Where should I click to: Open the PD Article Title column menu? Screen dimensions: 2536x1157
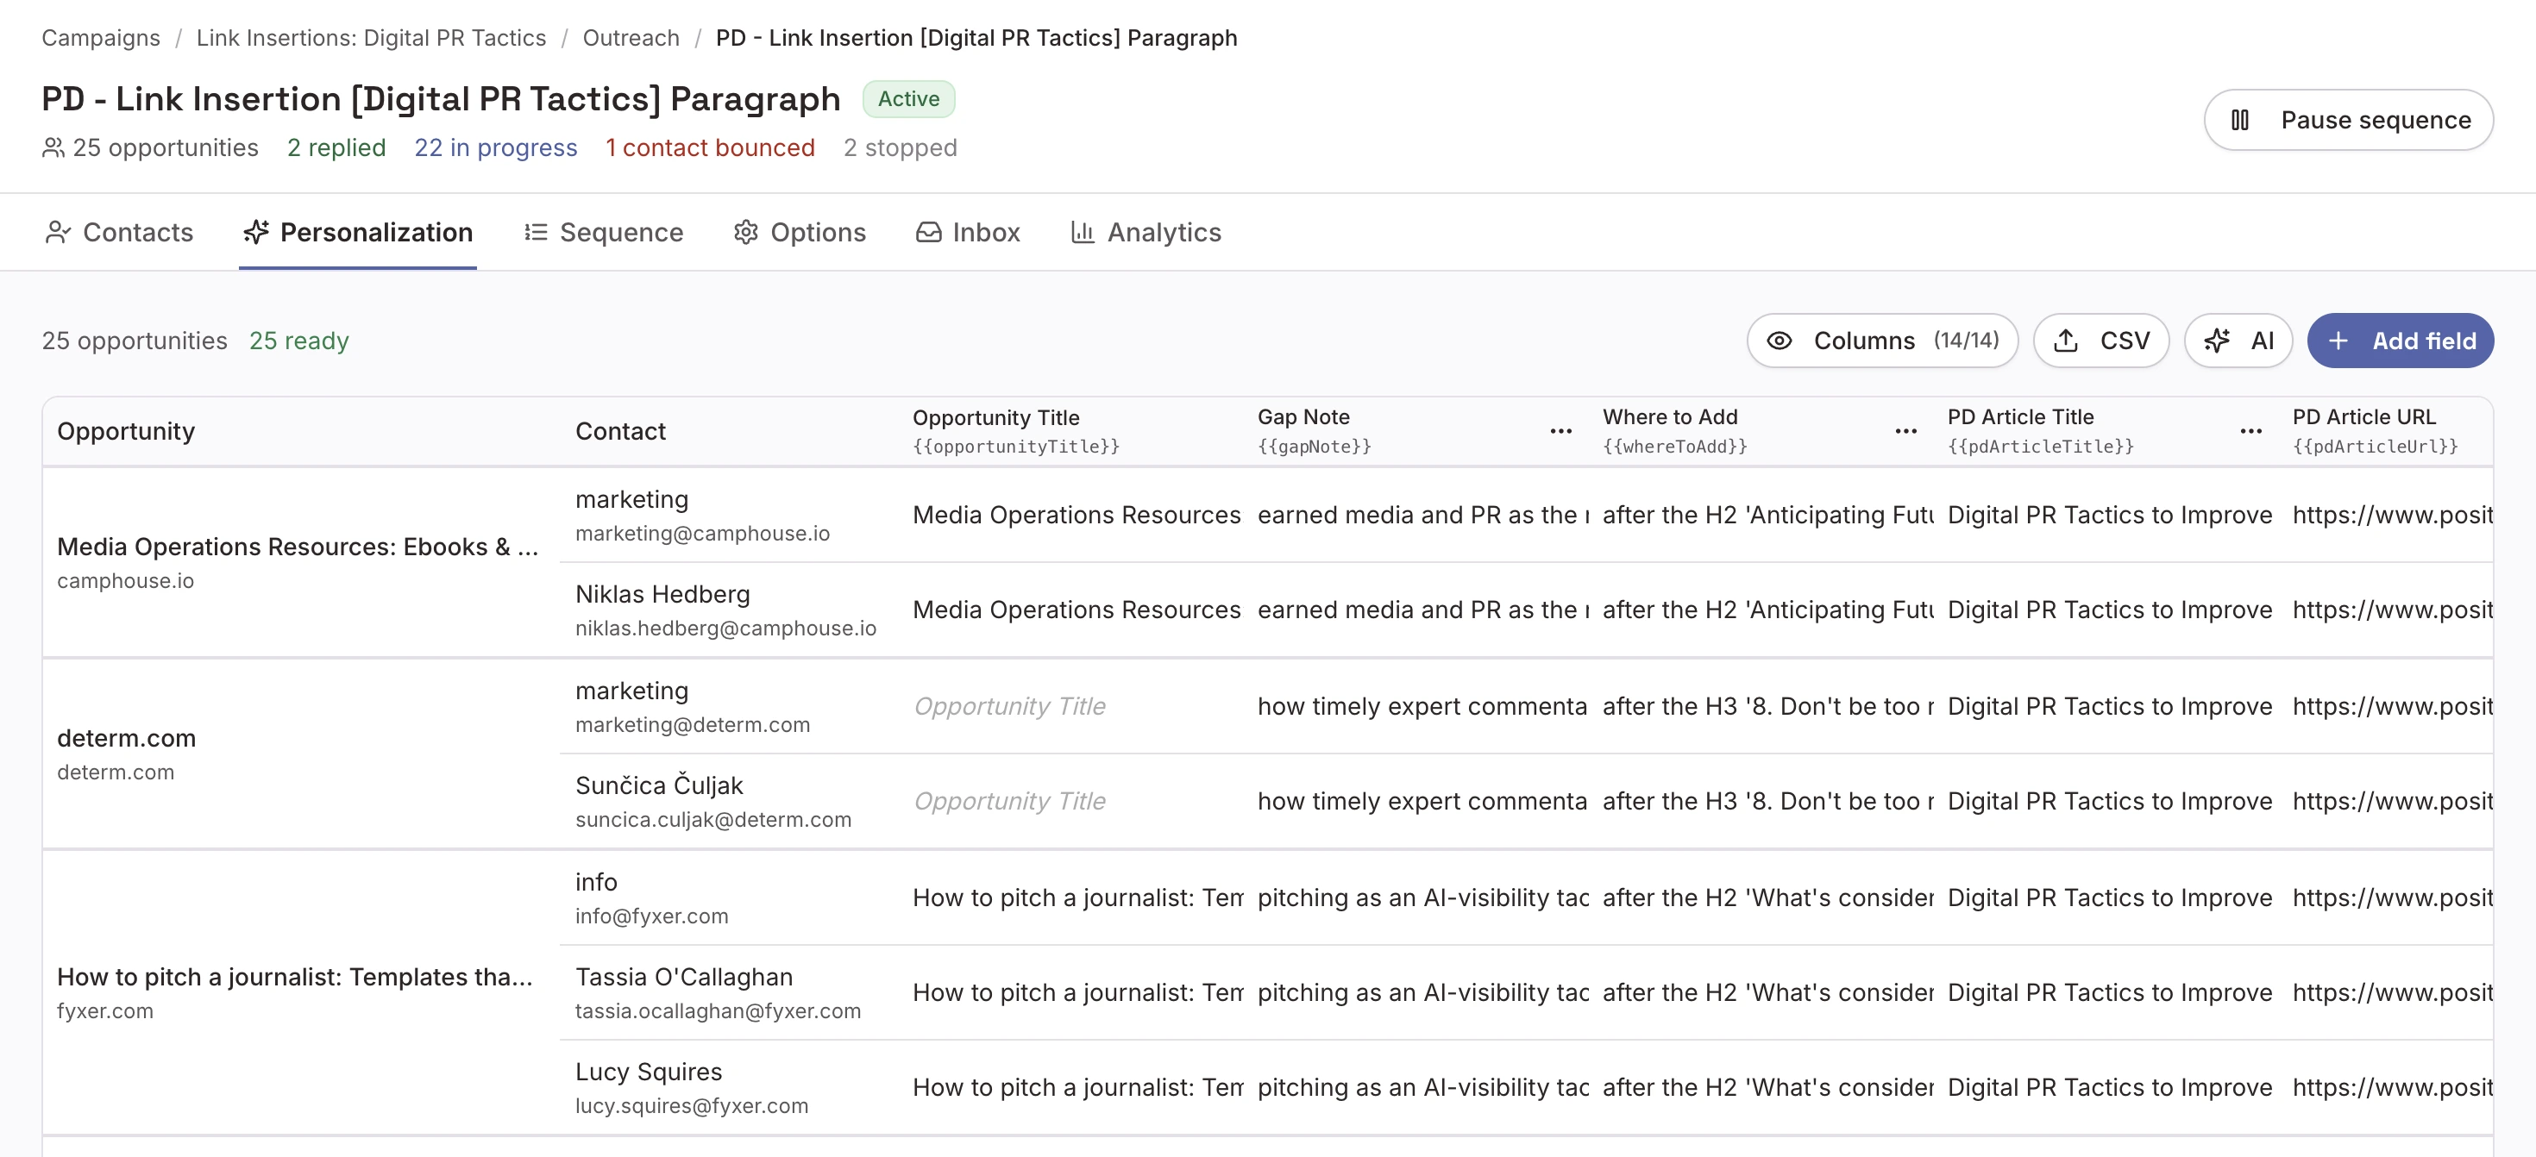point(2250,431)
